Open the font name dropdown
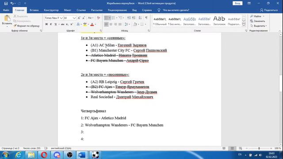 pyautogui.click(x=61, y=18)
